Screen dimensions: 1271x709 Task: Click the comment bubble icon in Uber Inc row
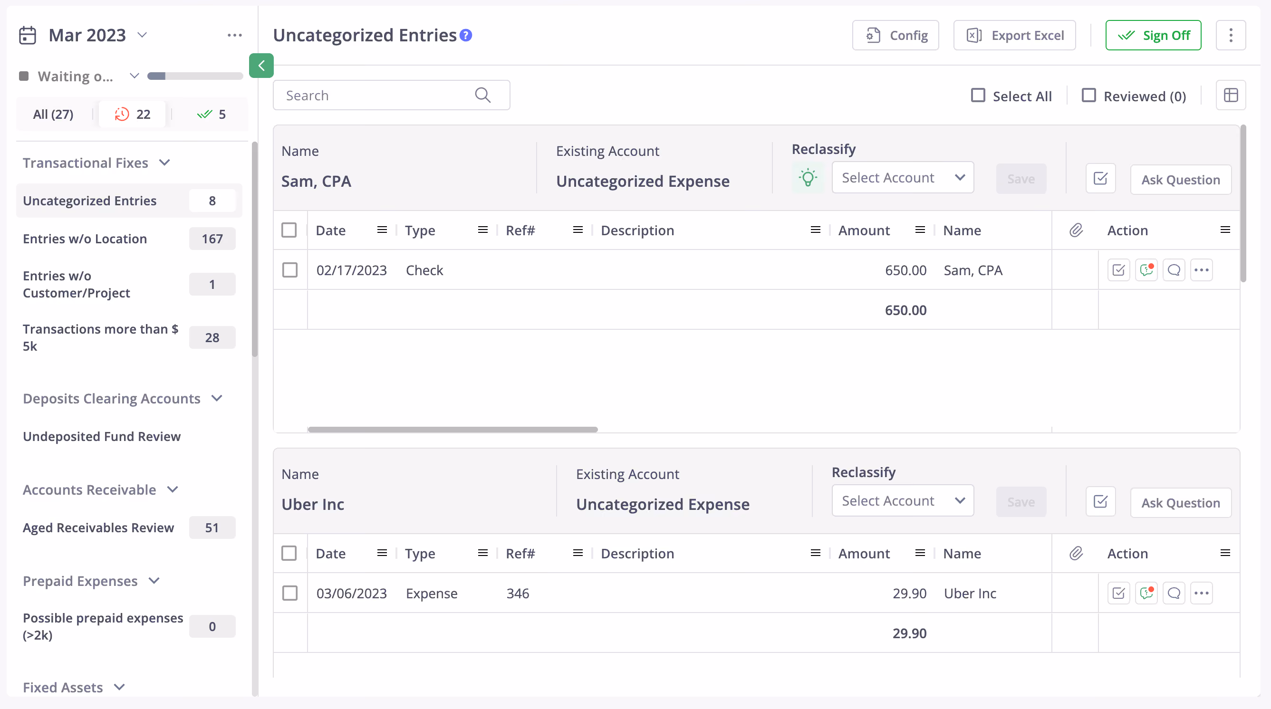1174,593
